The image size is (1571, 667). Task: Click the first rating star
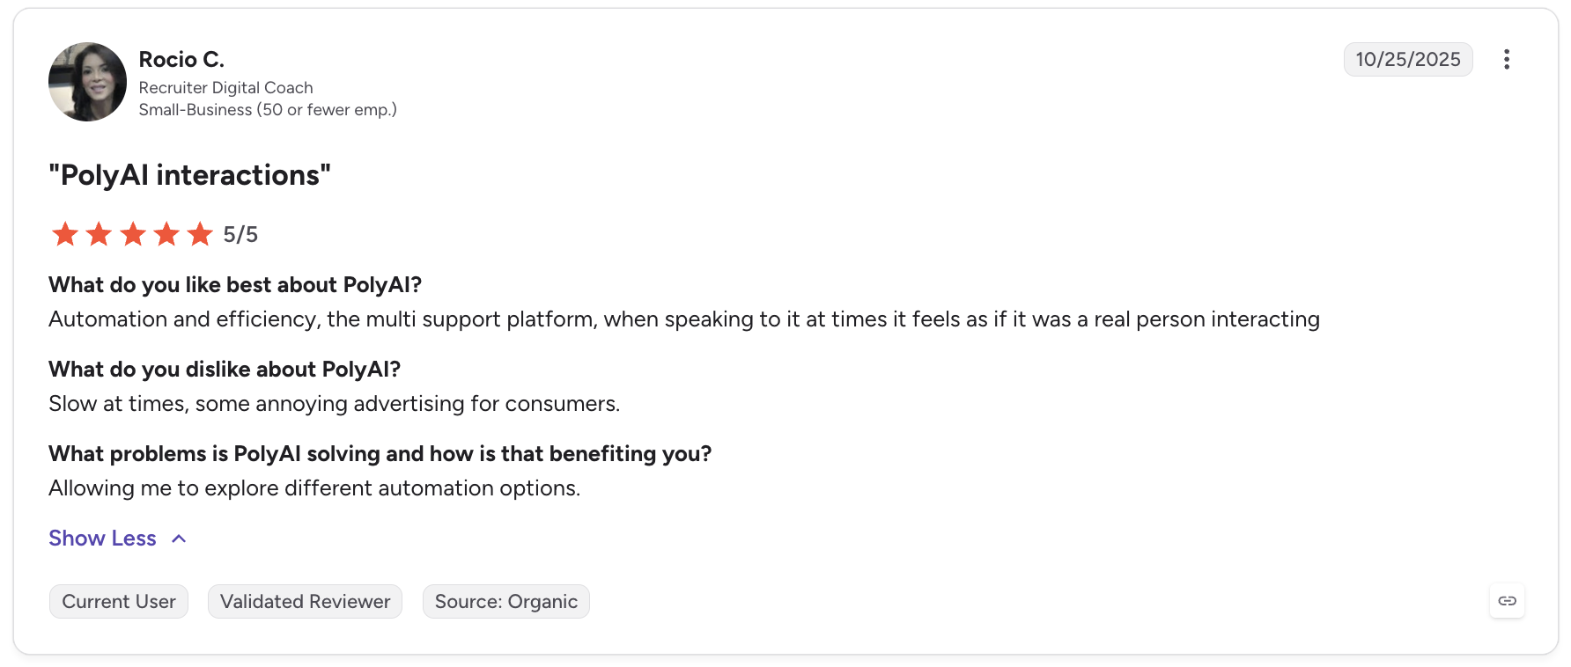[x=65, y=234]
